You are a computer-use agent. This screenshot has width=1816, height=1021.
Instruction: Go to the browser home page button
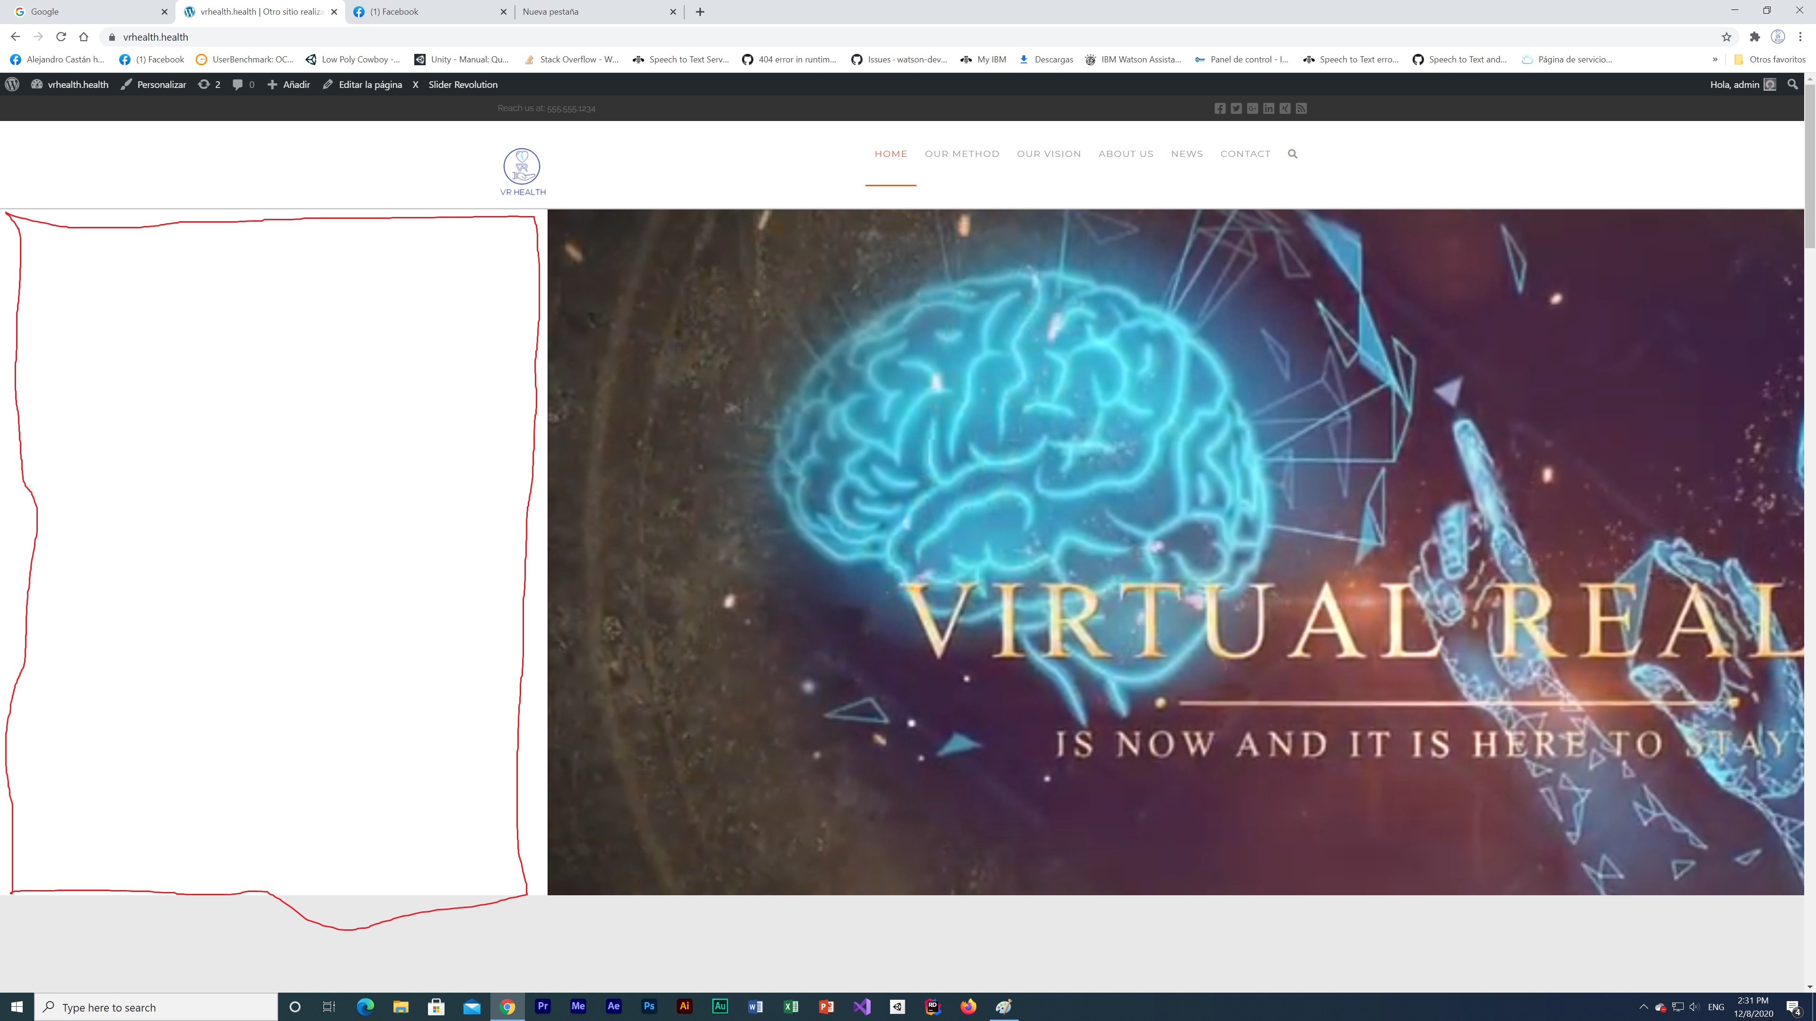point(84,37)
